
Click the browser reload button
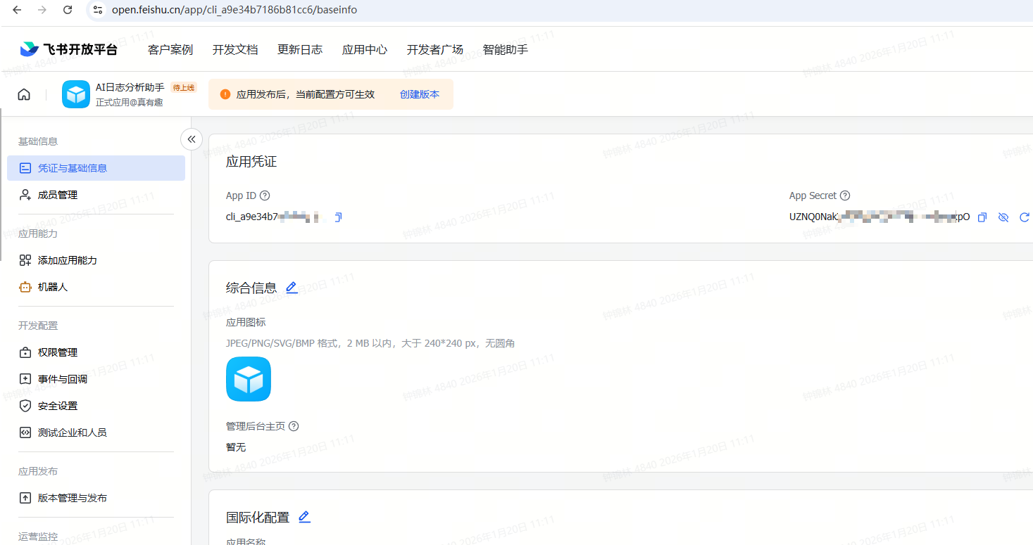68,10
